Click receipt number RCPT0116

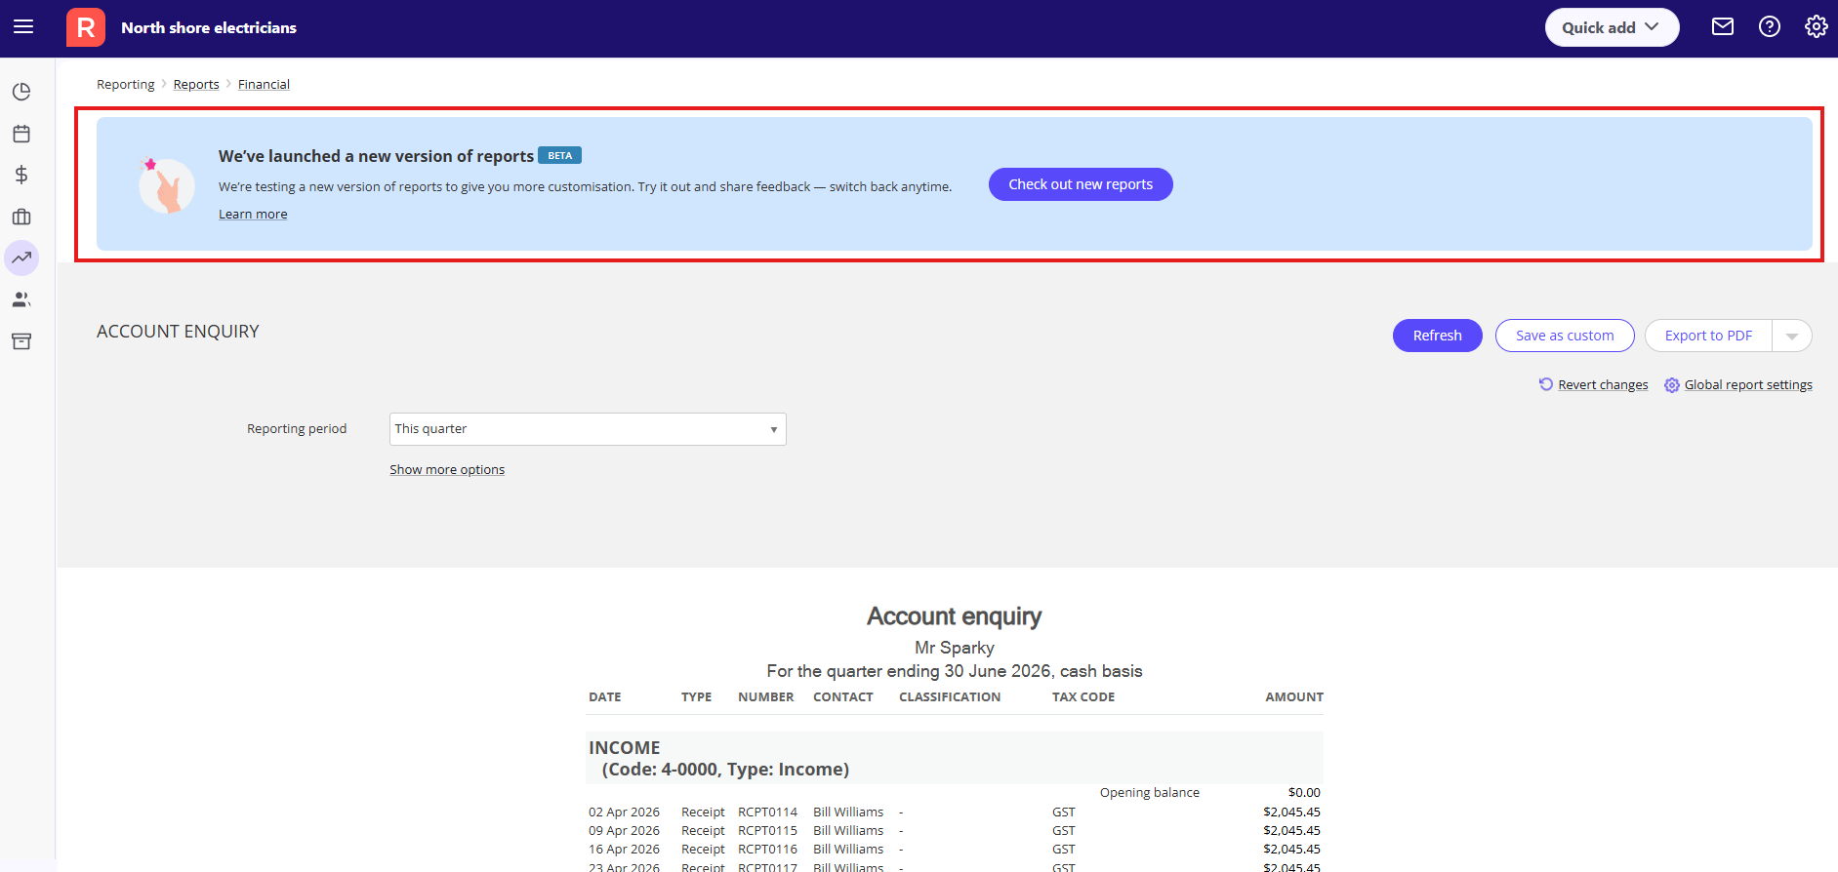tap(767, 850)
